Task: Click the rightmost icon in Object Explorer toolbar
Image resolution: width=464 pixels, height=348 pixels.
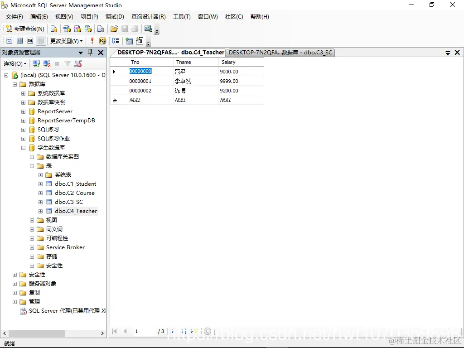Action: [78, 63]
